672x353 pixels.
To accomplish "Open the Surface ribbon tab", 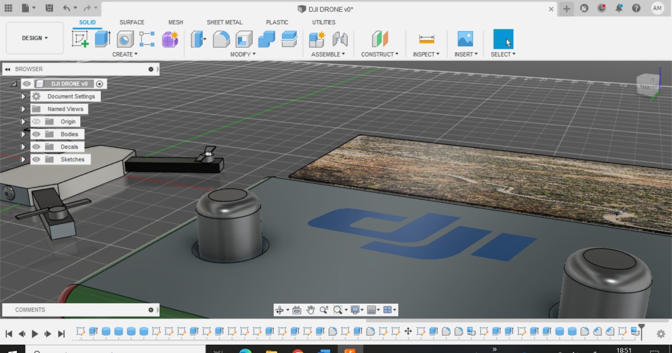I will [132, 22].
